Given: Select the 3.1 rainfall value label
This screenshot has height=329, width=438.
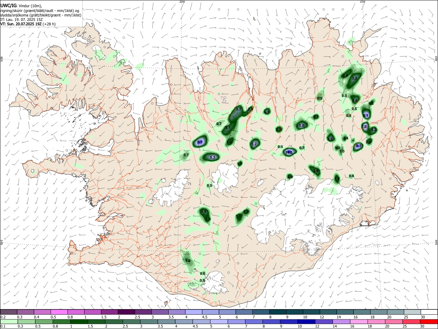Looking at the screenshot, I should tap(228, 127).
